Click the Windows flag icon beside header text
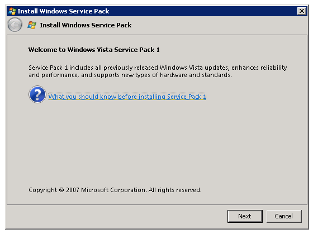 coord(32,25)
